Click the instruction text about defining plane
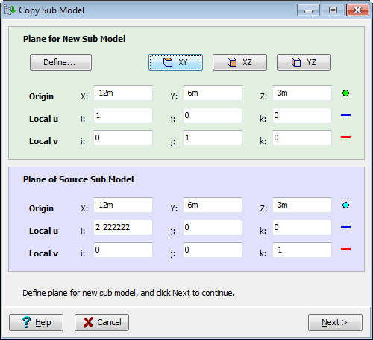Screen dimensions: 373x340 point(128,293)
